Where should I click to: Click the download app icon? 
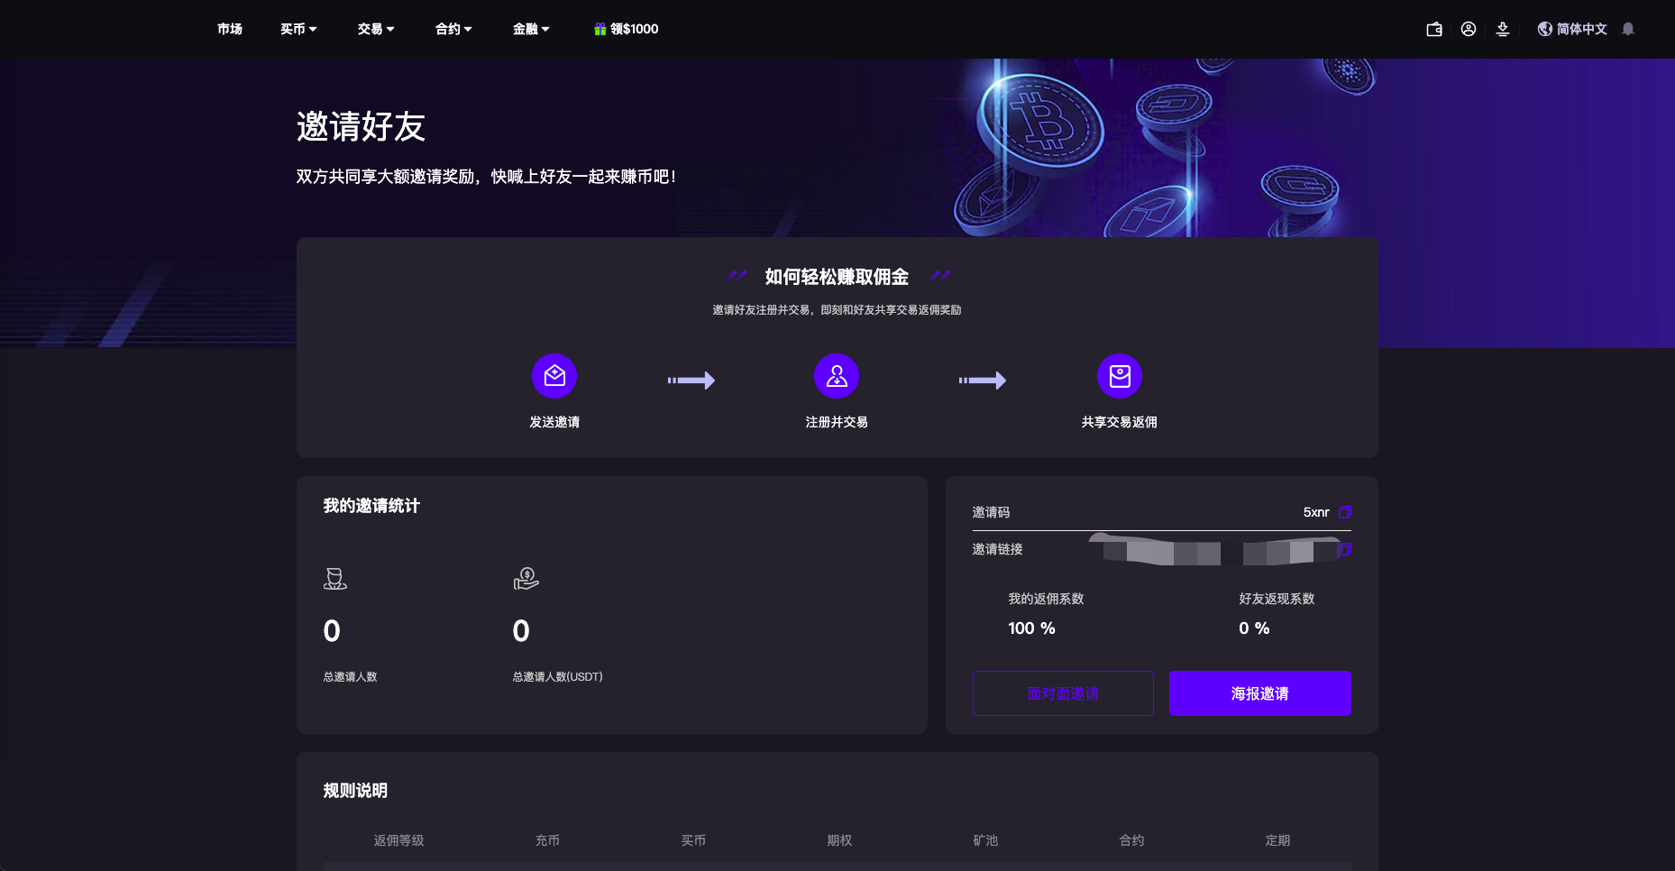[x=1502, y=29]
